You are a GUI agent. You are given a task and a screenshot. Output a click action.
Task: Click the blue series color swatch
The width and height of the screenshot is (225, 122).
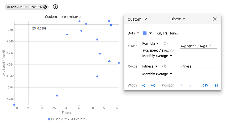coord(145,33)
